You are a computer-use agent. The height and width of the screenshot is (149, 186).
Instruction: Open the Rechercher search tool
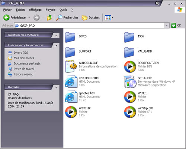coord(67,18)
